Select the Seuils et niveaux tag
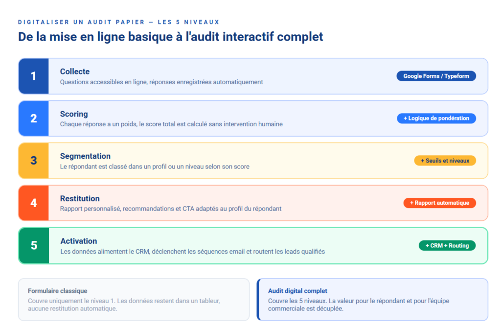The image size is (501, 331). click(x=445, y=161)
